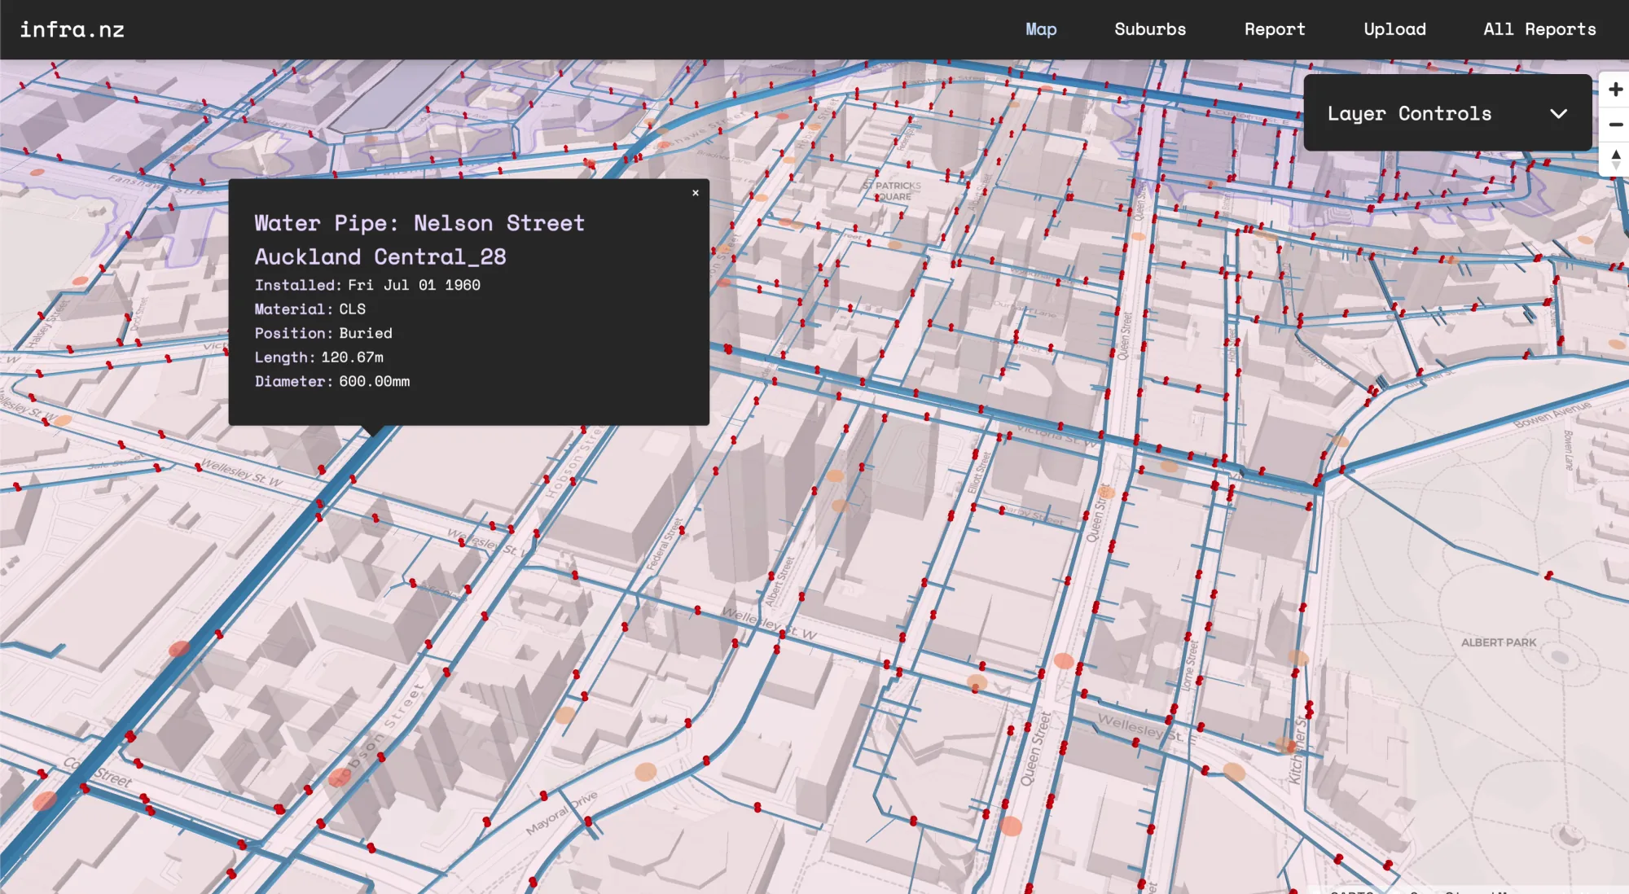The width and height of the screenshot is (1629, 894).
Task: View All Reports page
Action: [x=1539, y=29]
